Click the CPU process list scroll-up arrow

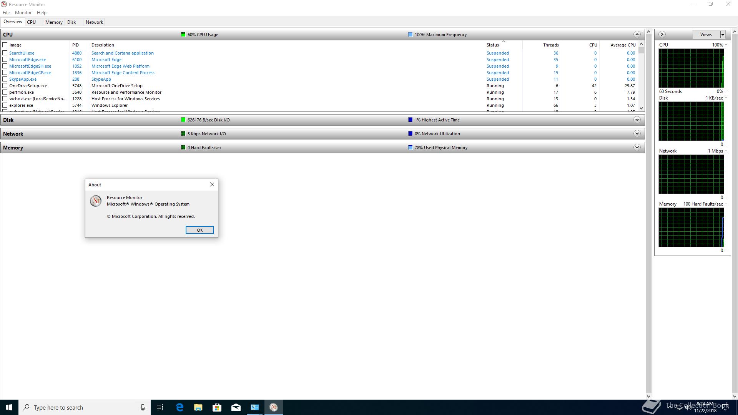point(641,45)
